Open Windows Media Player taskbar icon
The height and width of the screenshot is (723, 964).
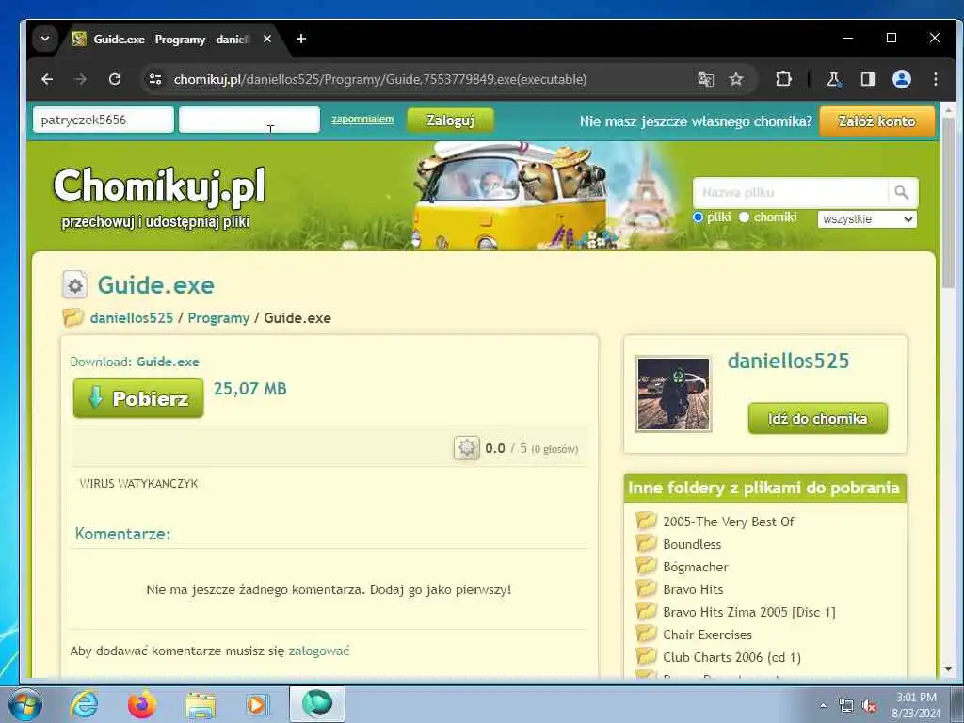(256, 704)
